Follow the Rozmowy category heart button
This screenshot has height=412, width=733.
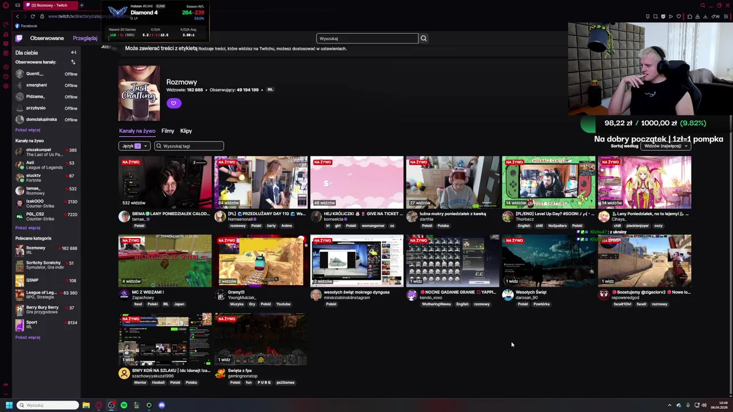pos(174,103)
